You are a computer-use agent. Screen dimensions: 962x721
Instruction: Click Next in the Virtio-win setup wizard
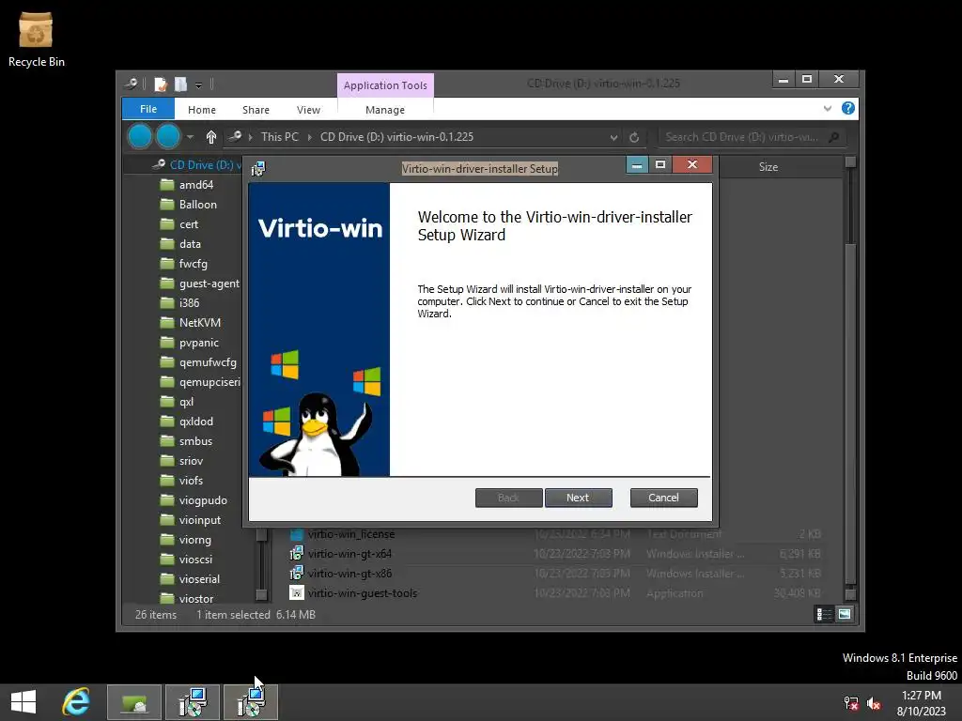point(578,498)
